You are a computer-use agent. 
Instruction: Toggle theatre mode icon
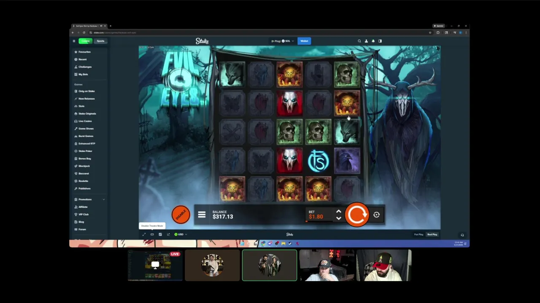click(x=152, y=234)
